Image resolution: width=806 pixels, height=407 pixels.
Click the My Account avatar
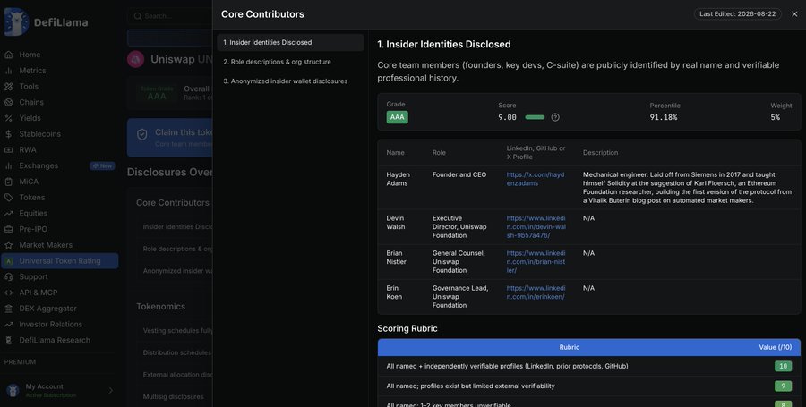[13, 391]
